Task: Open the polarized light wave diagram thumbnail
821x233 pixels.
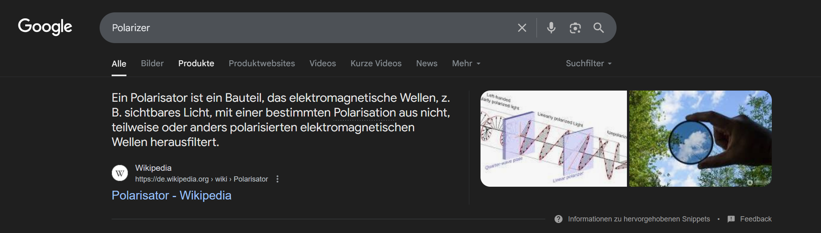Action: 554,138
